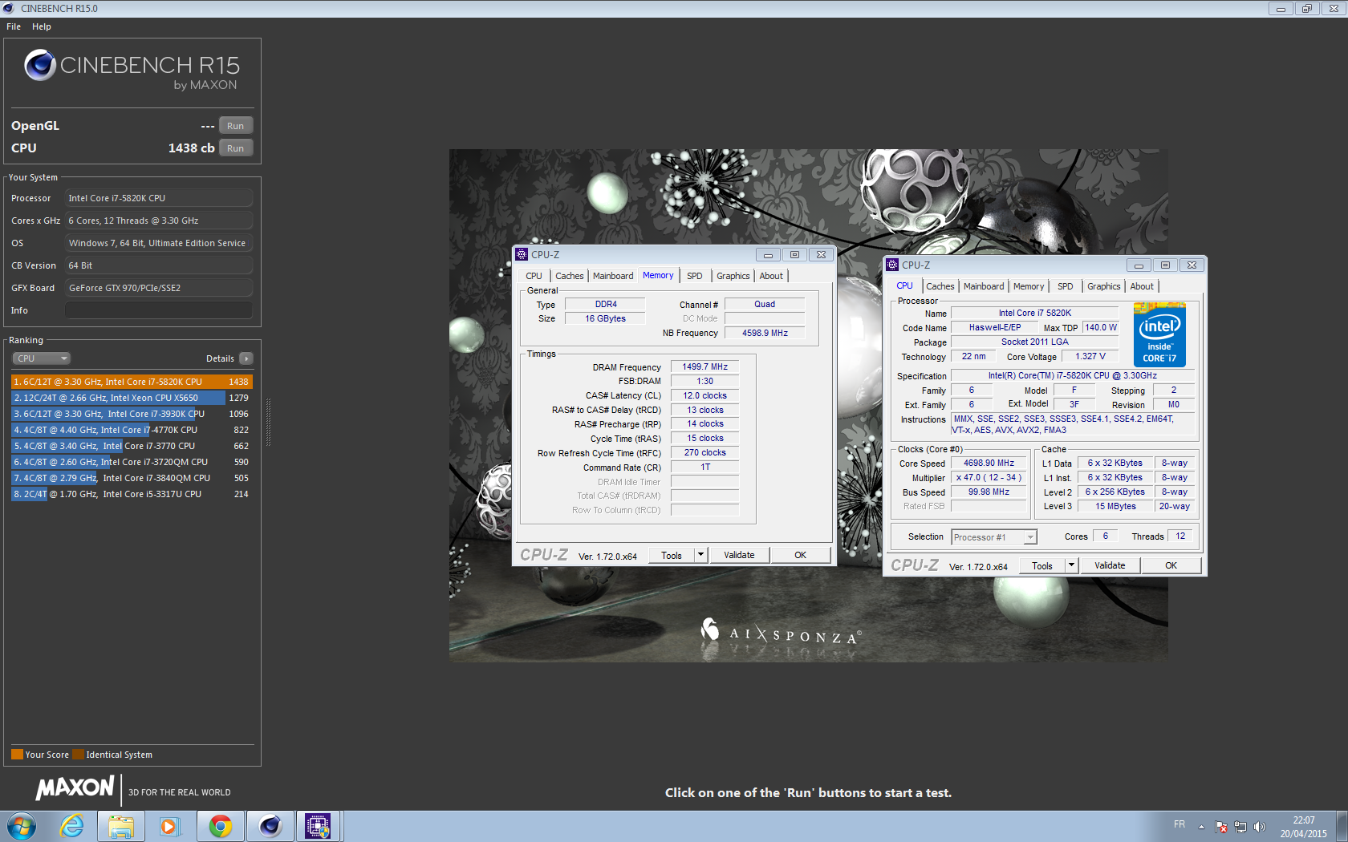Switch to CPU-Z via its taskbar icon
The image size is (1348, 842).
319,826
